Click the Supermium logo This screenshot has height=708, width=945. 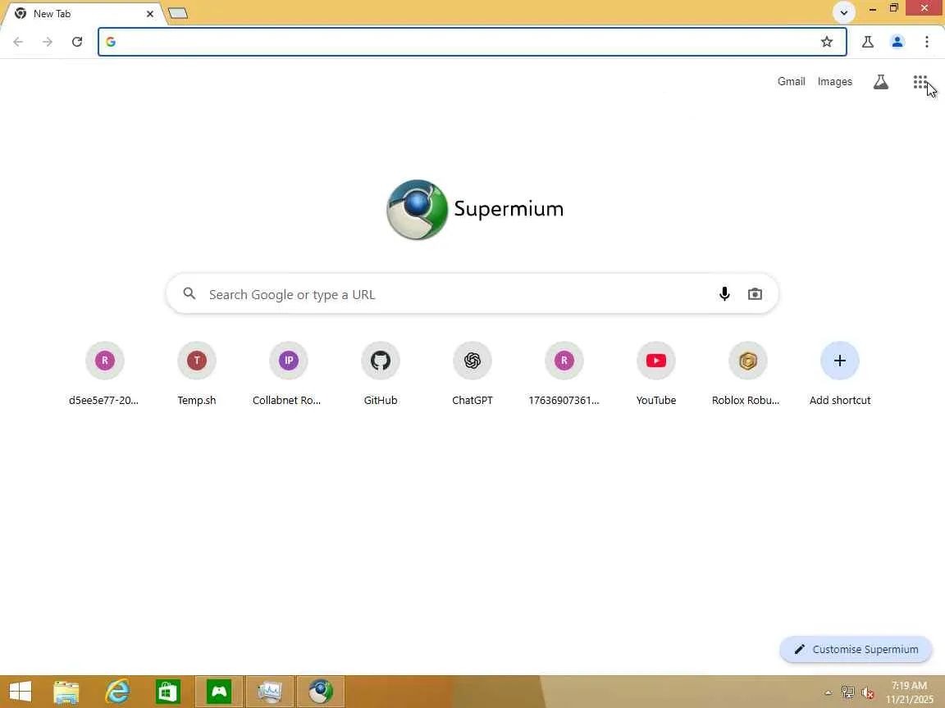(x=475, y=209)
